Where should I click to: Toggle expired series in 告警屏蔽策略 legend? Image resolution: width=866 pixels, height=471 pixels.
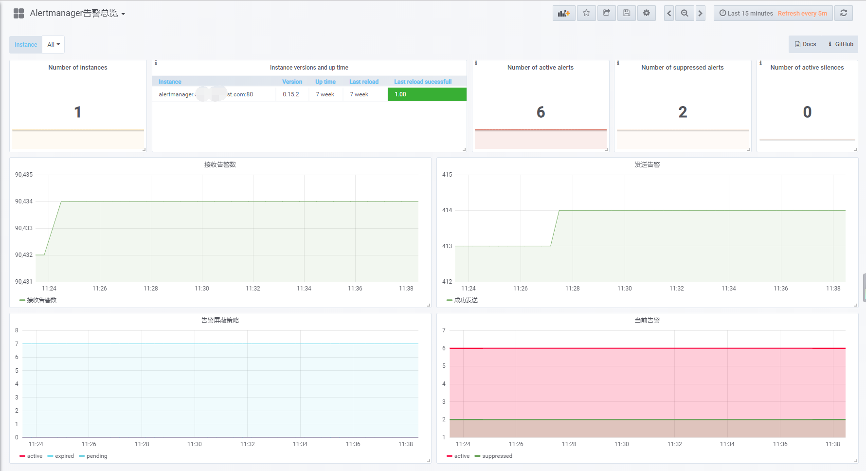pos(64,456)
